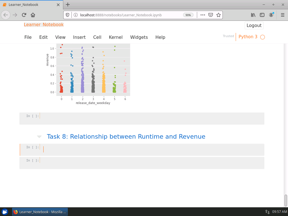This screenshot has width=288, height=216.
Task: Show site information icon in address bar
Action: pos(75,15)
